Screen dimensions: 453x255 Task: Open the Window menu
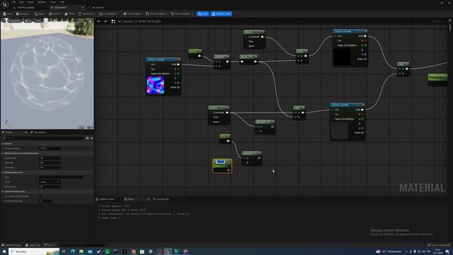point(41,2)
